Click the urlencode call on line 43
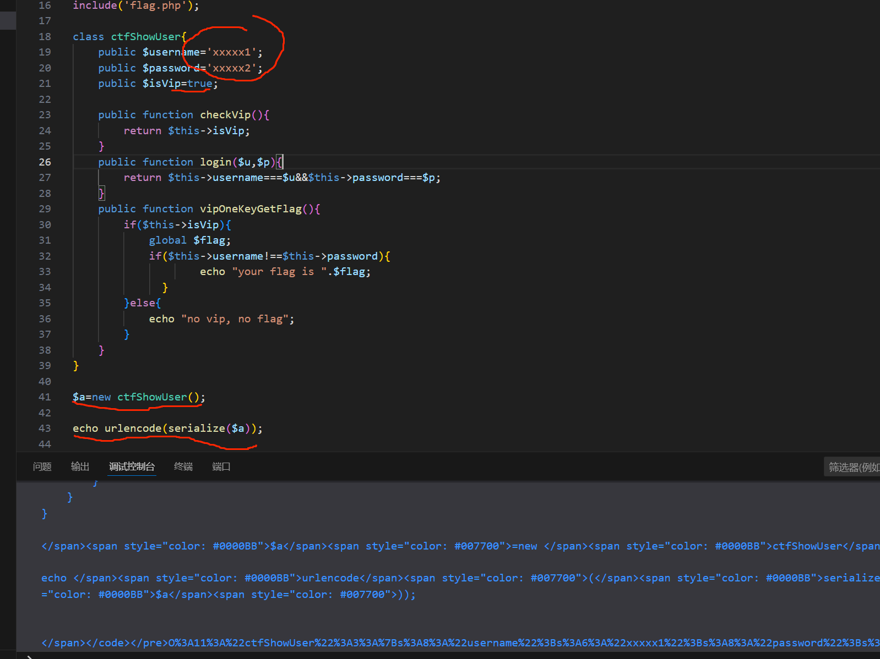Viewport: 880px width, 659px height. pos(133,429)
